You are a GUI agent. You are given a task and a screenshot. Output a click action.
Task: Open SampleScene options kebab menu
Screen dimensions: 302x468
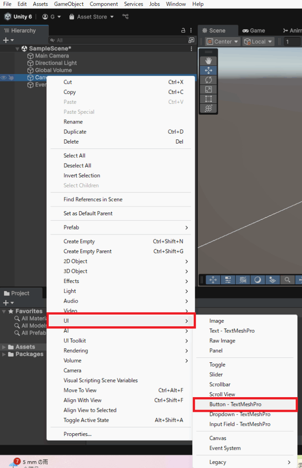tap(191, 48)
